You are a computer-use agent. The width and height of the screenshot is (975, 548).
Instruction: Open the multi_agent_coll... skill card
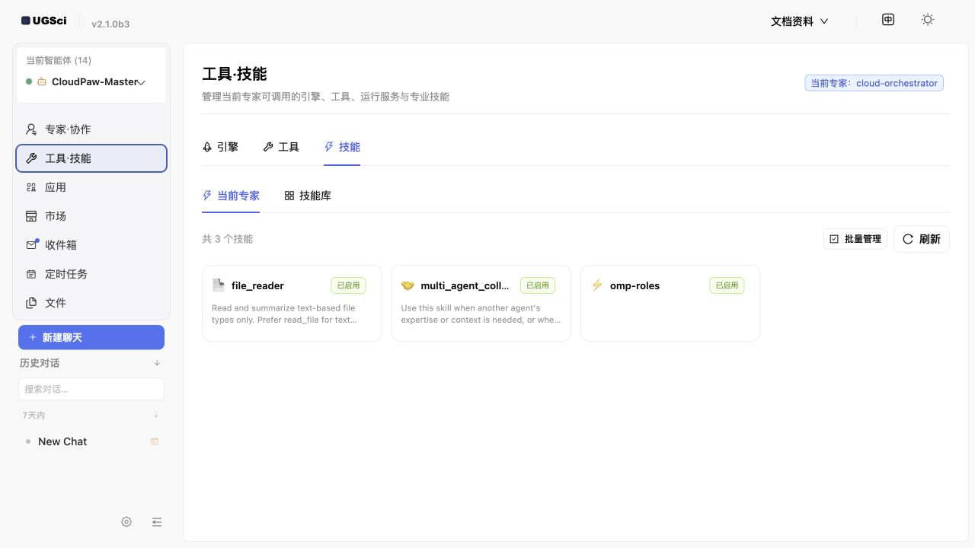tap(481, 303)
